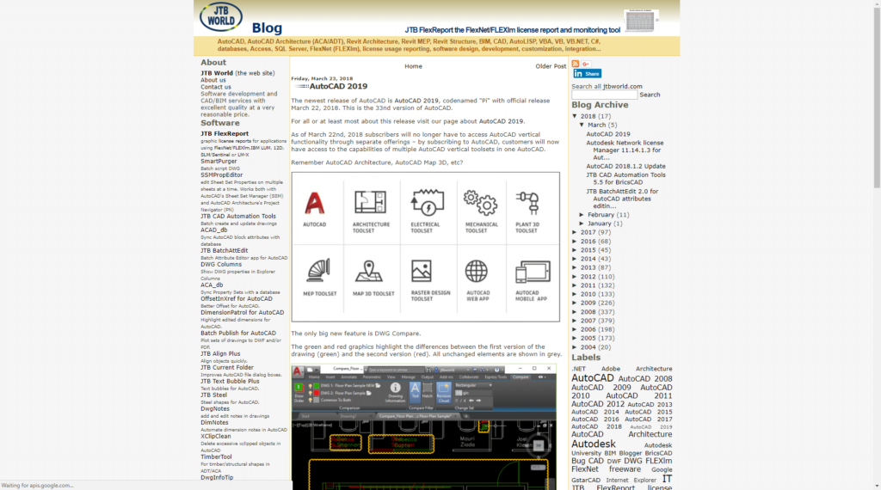Focus the jtbworld.com search text field

(604, 95)
